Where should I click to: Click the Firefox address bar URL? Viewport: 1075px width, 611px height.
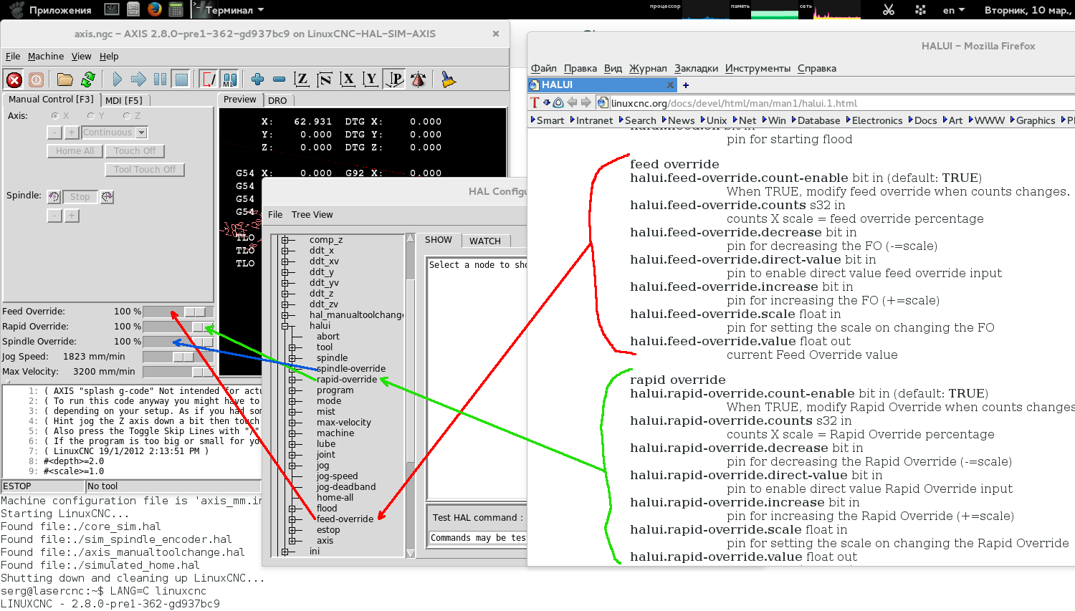tap(734, 103)
